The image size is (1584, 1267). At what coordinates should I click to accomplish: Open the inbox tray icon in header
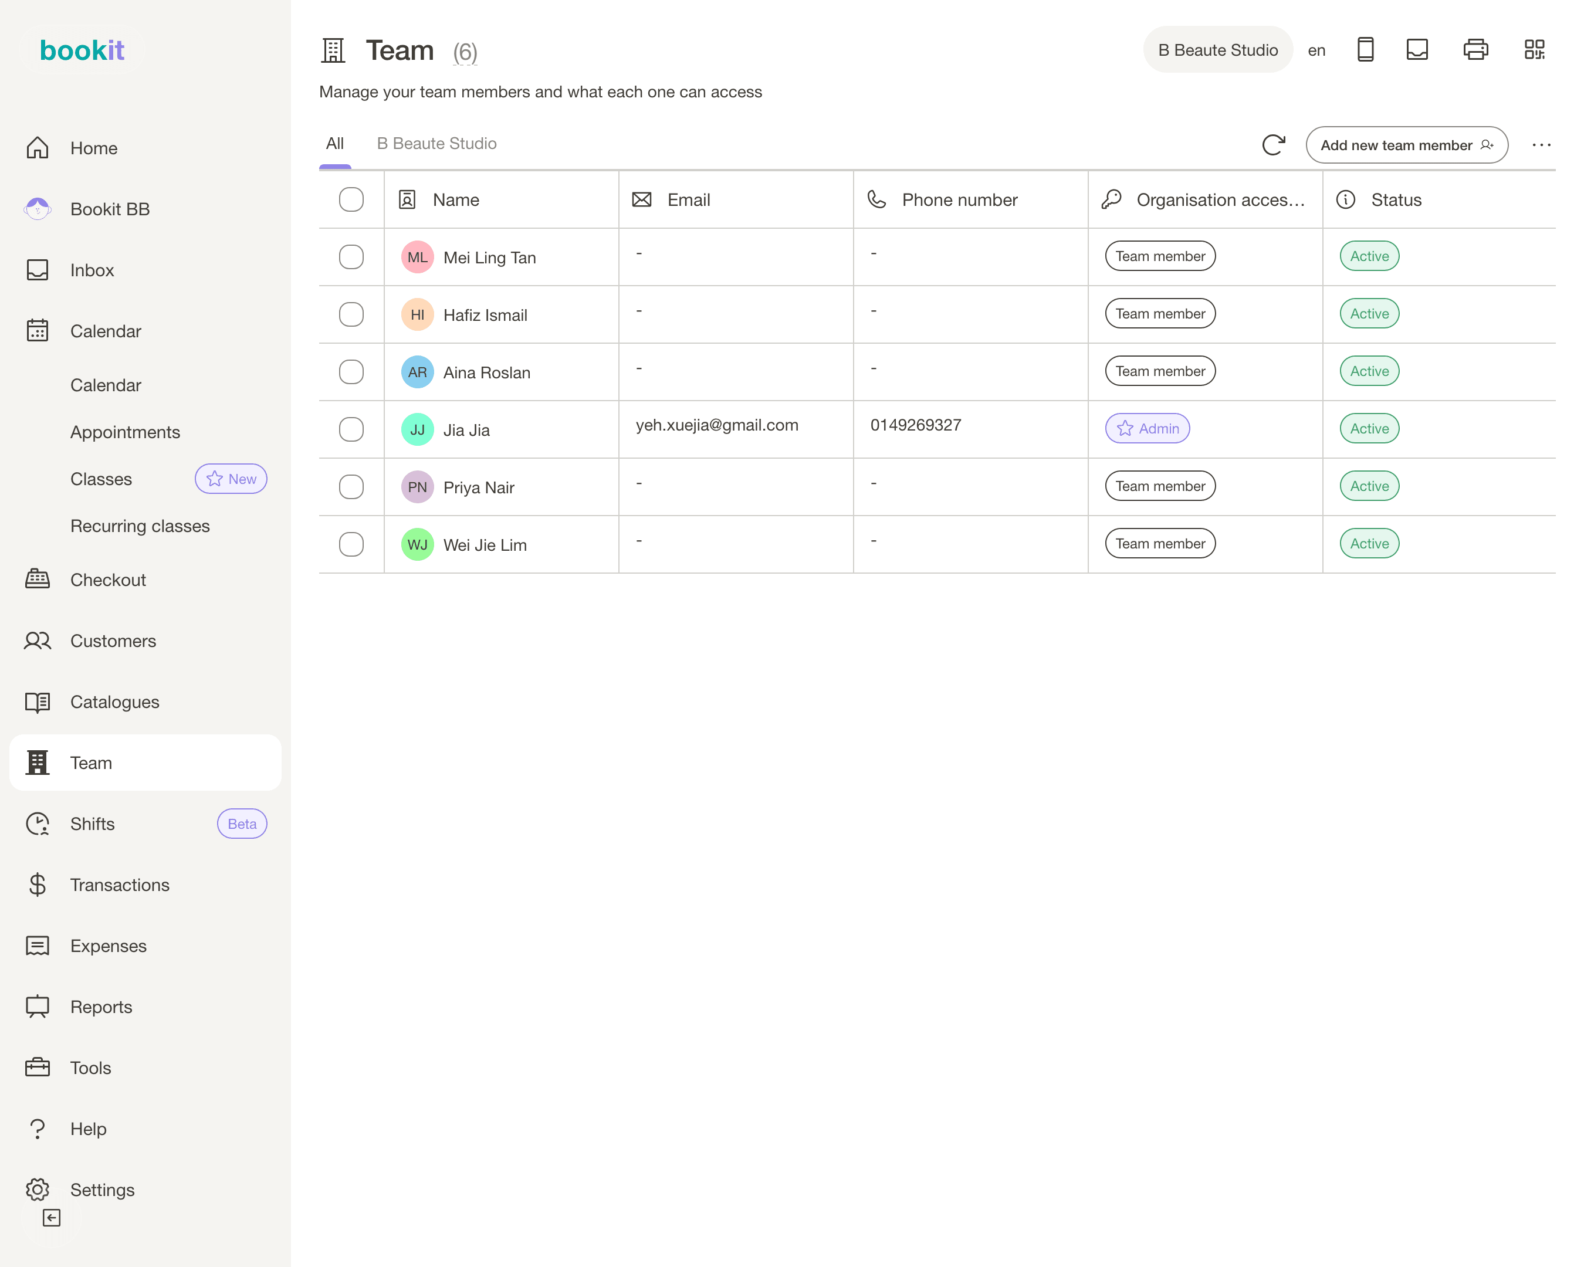tap(1417, 49)
